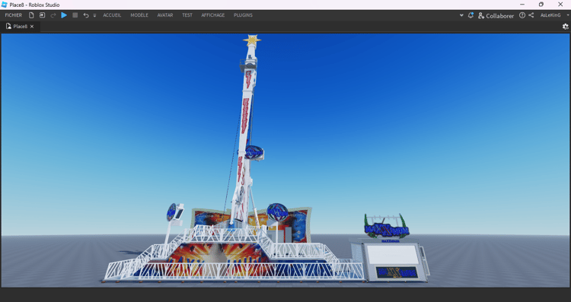Open the AFFICHAGE ribbon tab
571x302 pixels.
point(213,15)
